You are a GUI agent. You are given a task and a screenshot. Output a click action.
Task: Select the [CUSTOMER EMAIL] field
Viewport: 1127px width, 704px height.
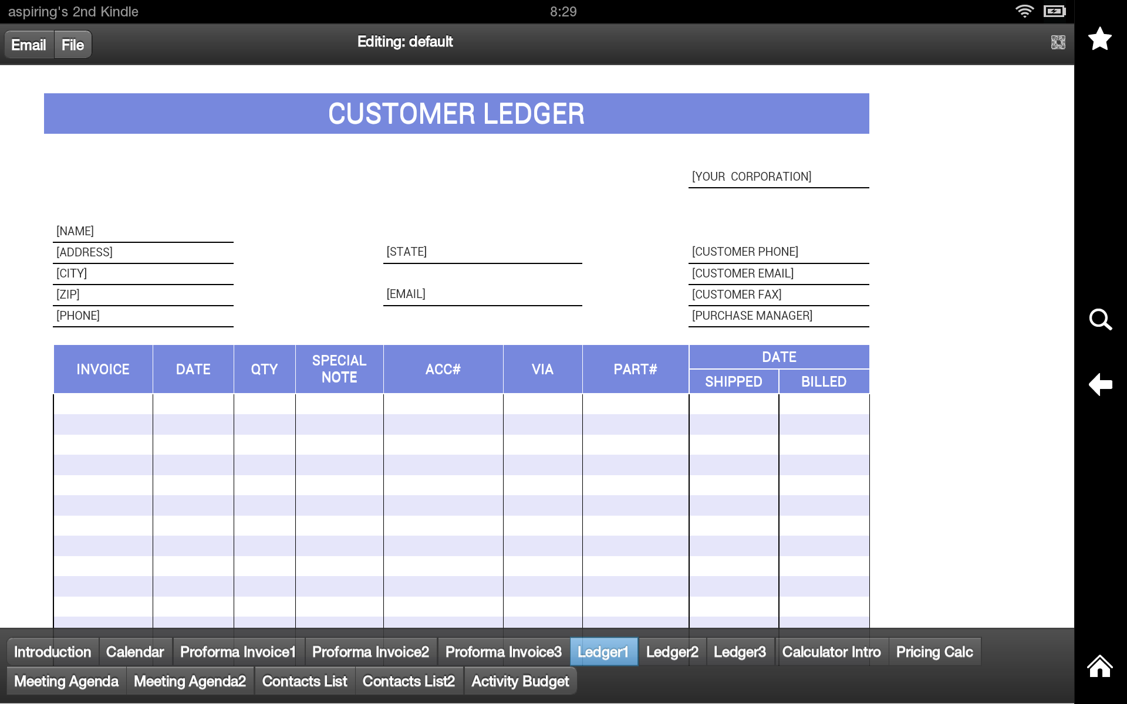coord(778,273)
